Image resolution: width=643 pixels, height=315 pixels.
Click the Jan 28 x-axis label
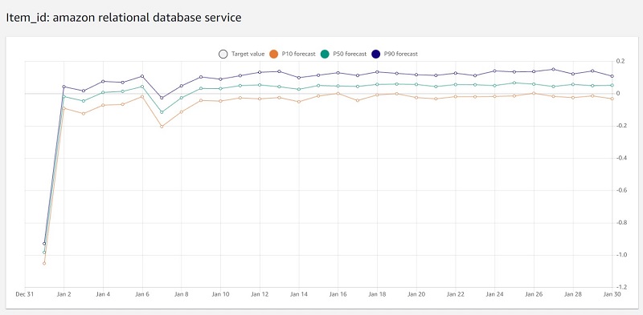tap(573, 294)
